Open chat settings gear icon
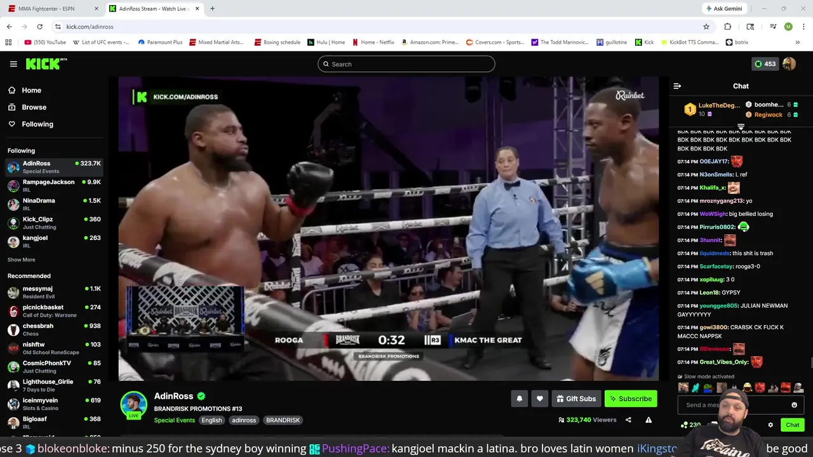813x457 pixels. pos(770,425)
